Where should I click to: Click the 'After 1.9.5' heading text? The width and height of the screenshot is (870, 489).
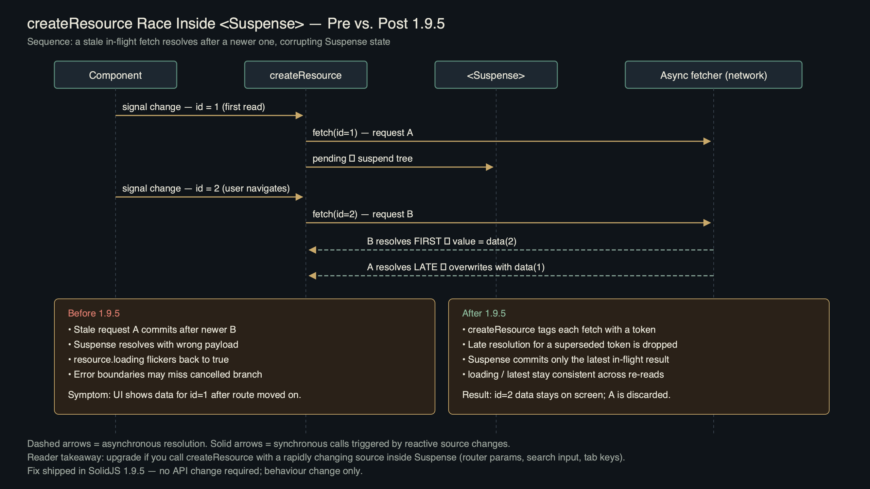point(484,313)
